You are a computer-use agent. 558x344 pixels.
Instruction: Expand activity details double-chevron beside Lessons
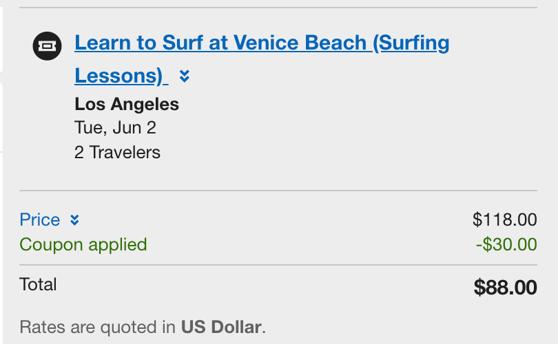click(184, 76)
